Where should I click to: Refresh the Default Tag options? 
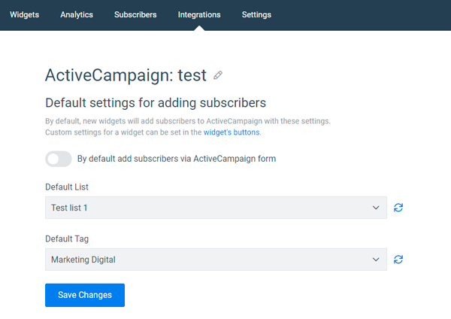(398, 260)
